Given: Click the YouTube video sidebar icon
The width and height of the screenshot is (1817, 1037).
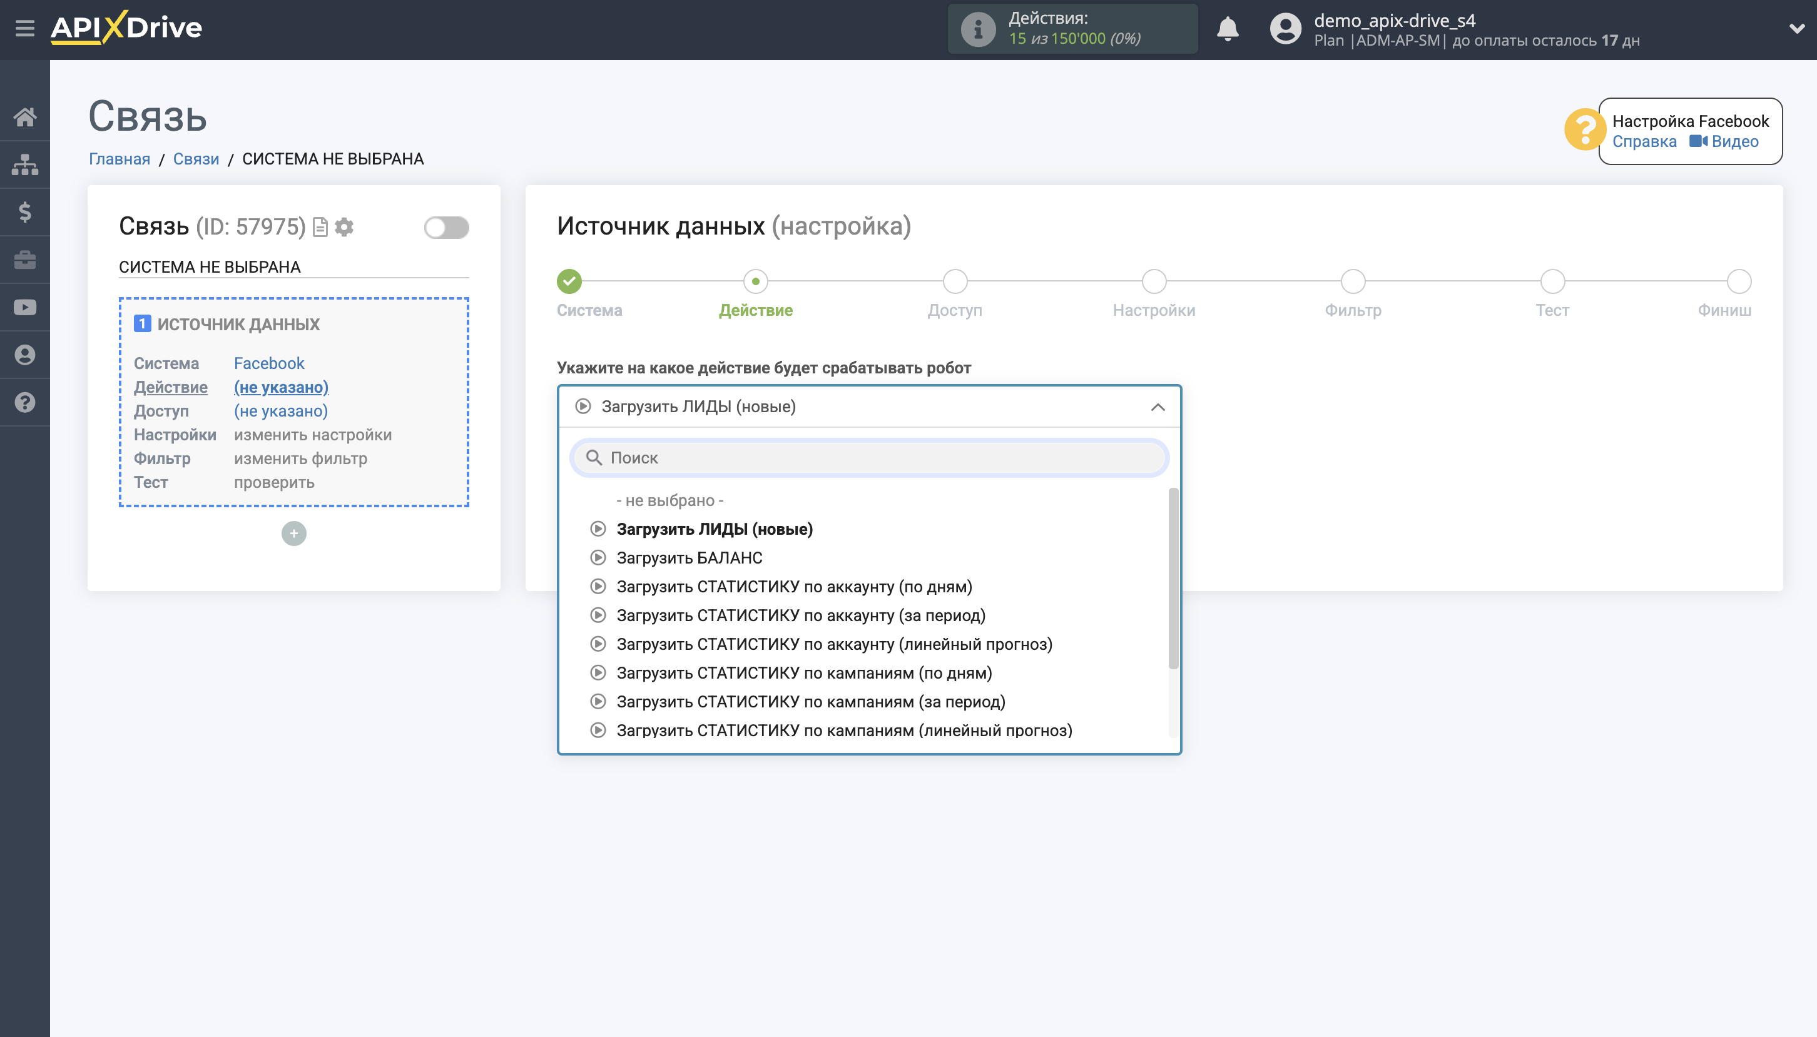Looking at the screenshot, I should click(x=25, y=307).
